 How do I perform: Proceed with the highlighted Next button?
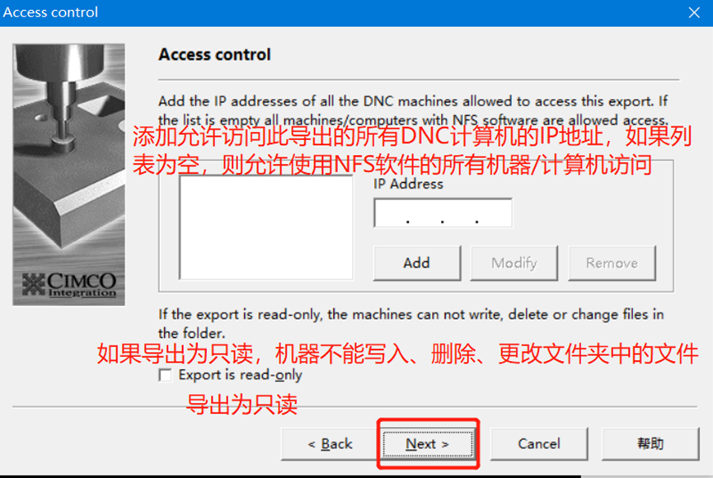(x=428, y=444)
